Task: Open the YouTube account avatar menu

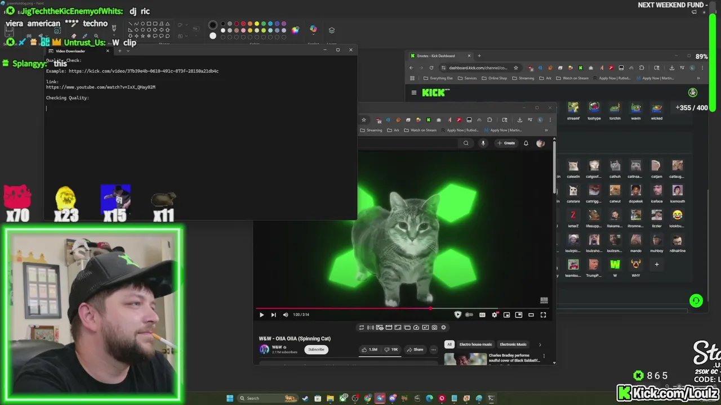Action: 541,143
